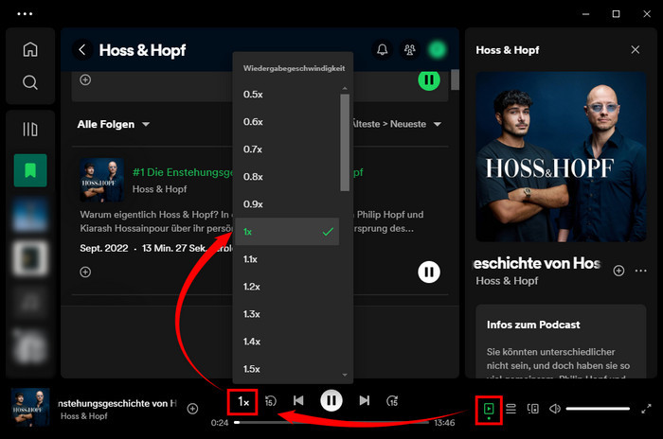Select 1.3x playback speed
The width and height of the screenshot is (663, 439).
[x=287, y=314]
